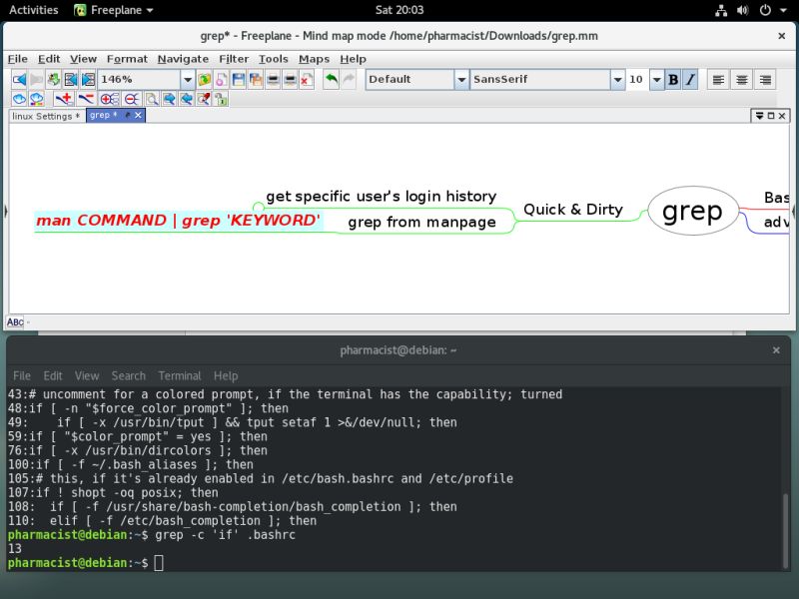Click the ABc spellcheck button
Screen dimensions: 799x599
point(15,321)
